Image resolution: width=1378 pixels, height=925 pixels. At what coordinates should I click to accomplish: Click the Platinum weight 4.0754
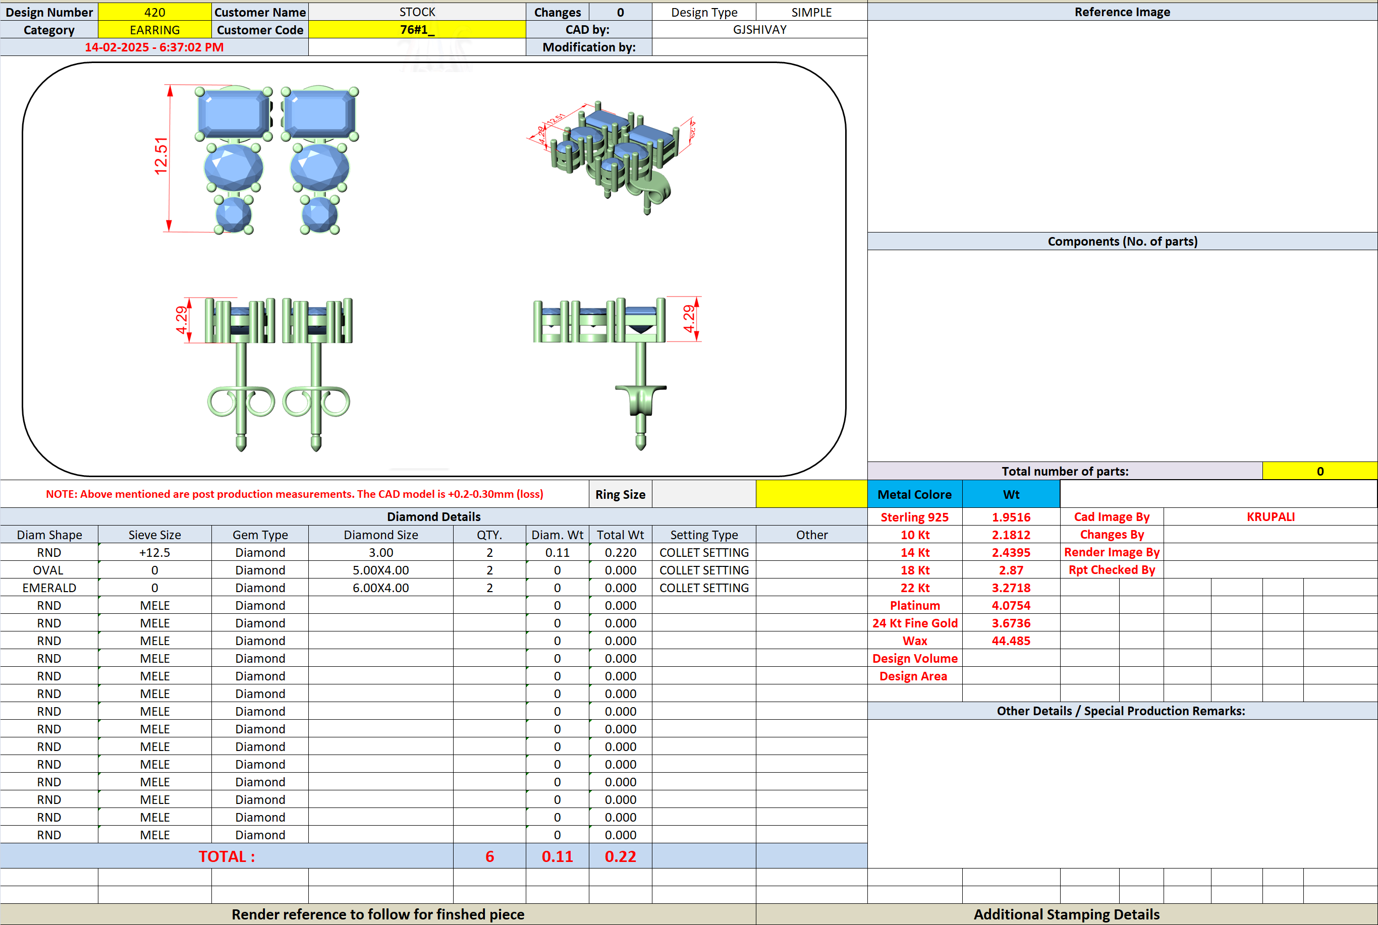1011,605
